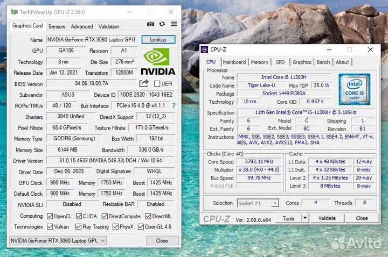This screenshot has height=257, width=388.
Task: Open the Validation tab in GPU-Z
Action: point(109,26)
